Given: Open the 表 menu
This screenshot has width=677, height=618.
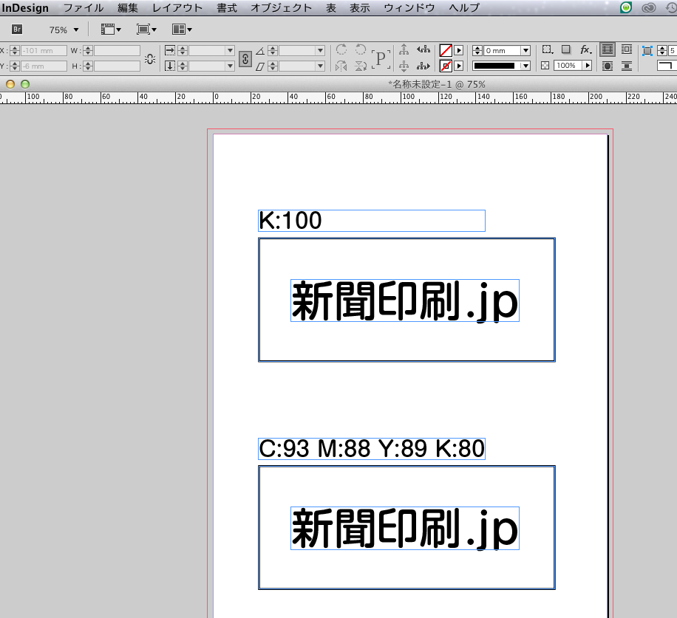Looking at the screenshot, I should (330, 8).
